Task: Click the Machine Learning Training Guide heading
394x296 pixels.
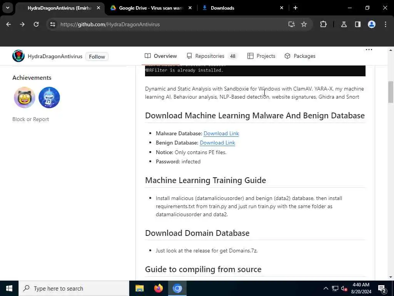Action: coord(205,180)
